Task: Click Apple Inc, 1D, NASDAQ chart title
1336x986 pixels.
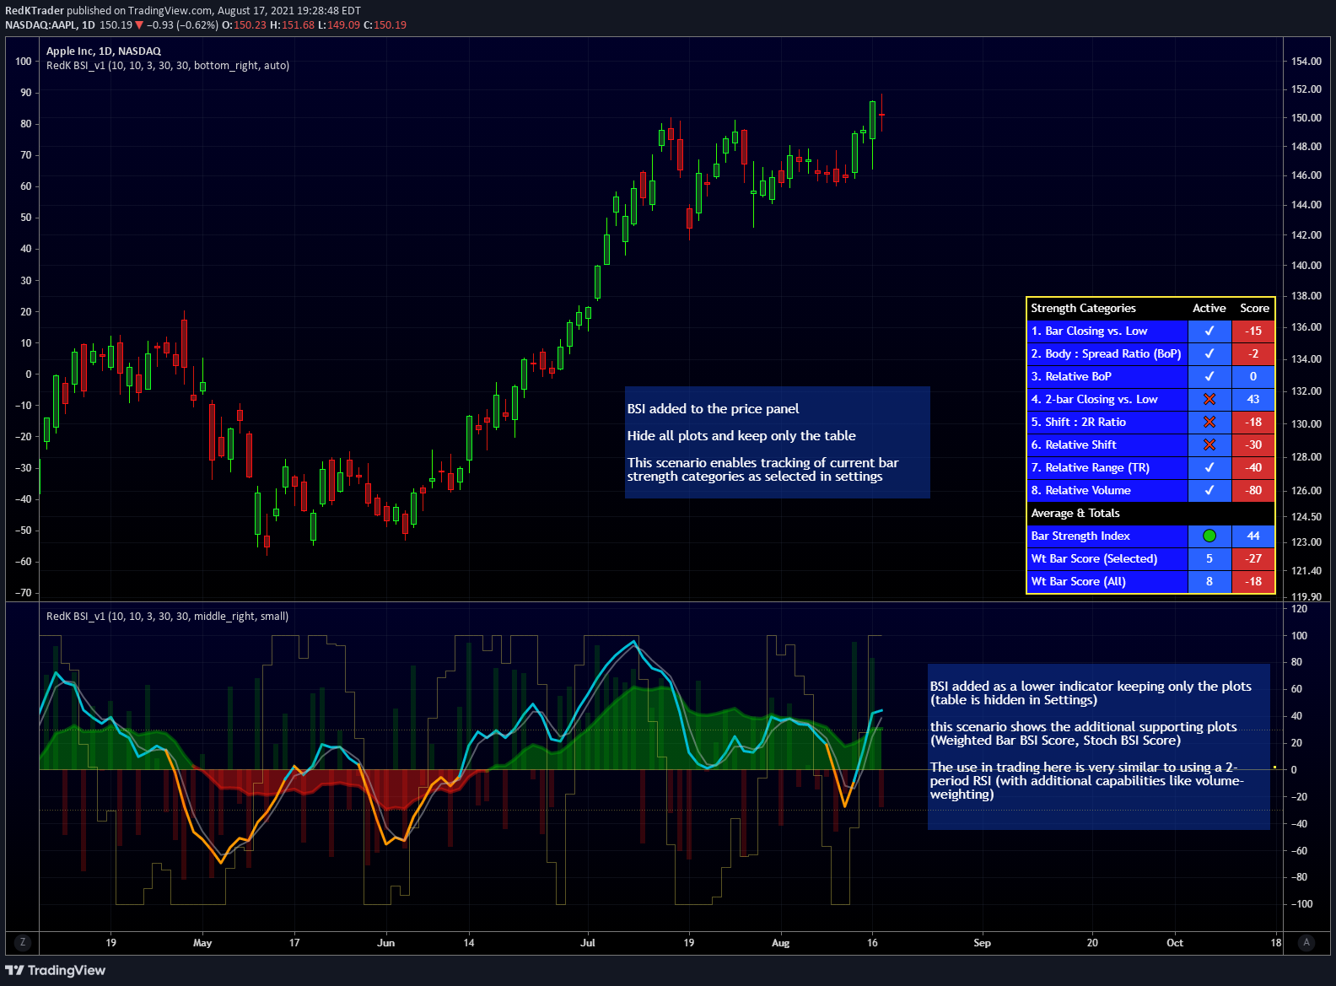Action: click(x=104, y=51)
